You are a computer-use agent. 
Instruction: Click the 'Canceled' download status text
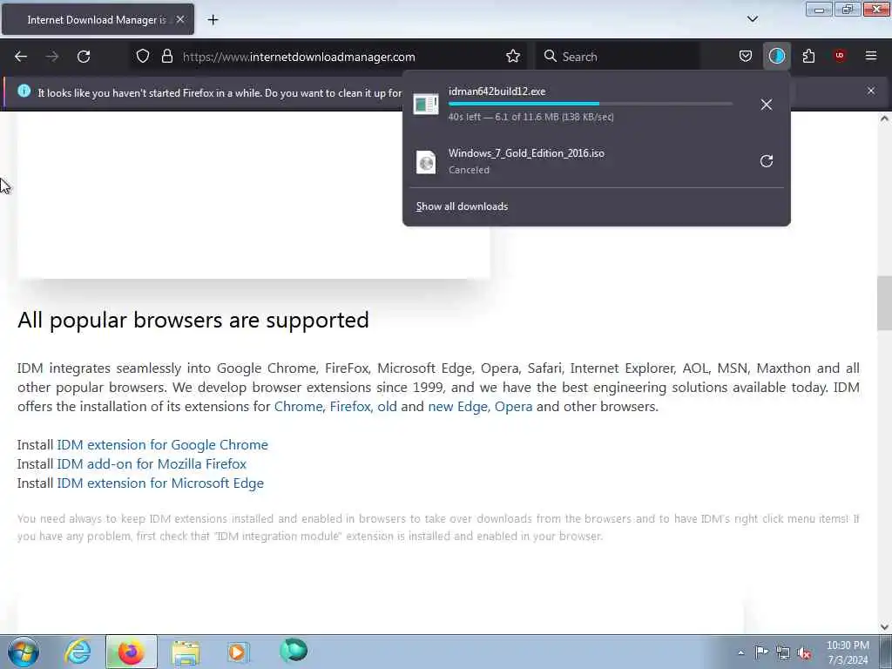469,170
